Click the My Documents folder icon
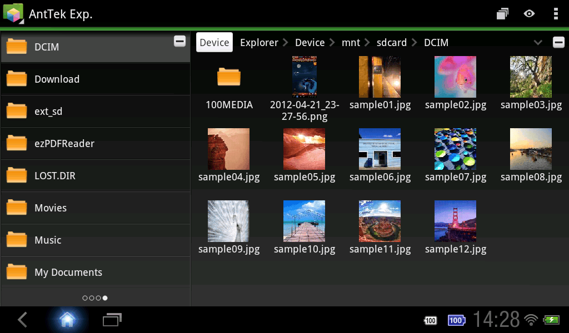 [x=17, y=272]
